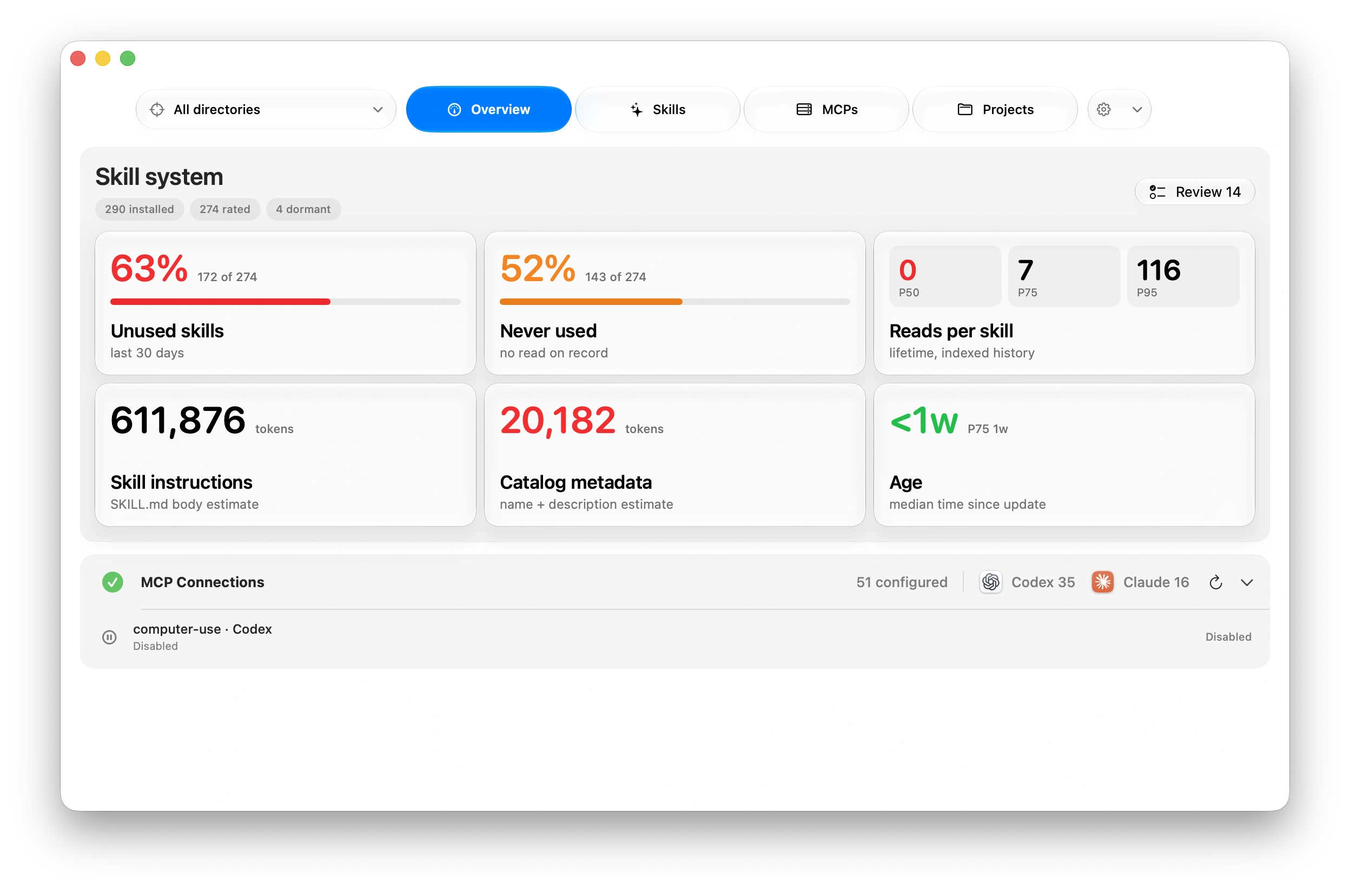Refresh MCP connections with circular arrow icon

pos(1216,582)
